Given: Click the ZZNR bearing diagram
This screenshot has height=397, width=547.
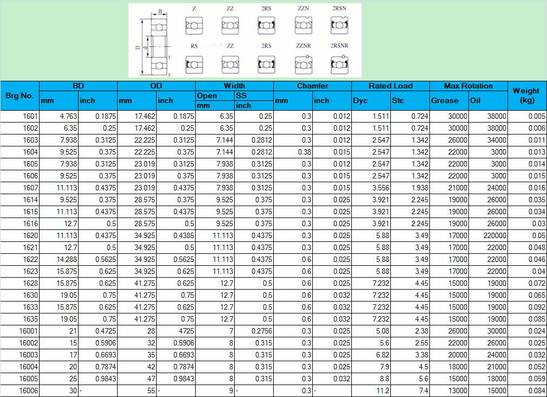Looking at the screenshot, I should 303,64.
